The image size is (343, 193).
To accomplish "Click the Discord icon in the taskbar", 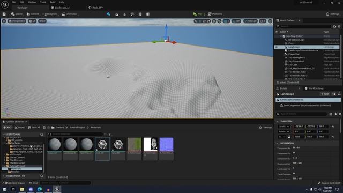I will coord(31,189).
